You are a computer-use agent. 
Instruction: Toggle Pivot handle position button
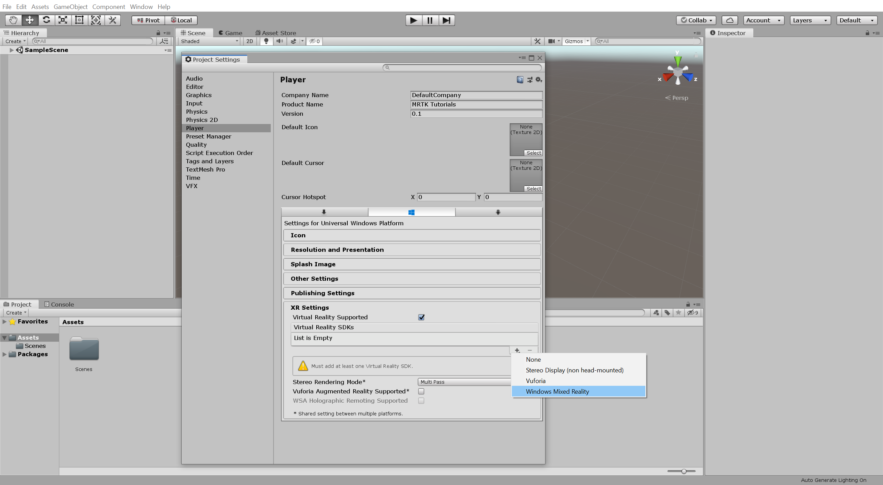148,20
